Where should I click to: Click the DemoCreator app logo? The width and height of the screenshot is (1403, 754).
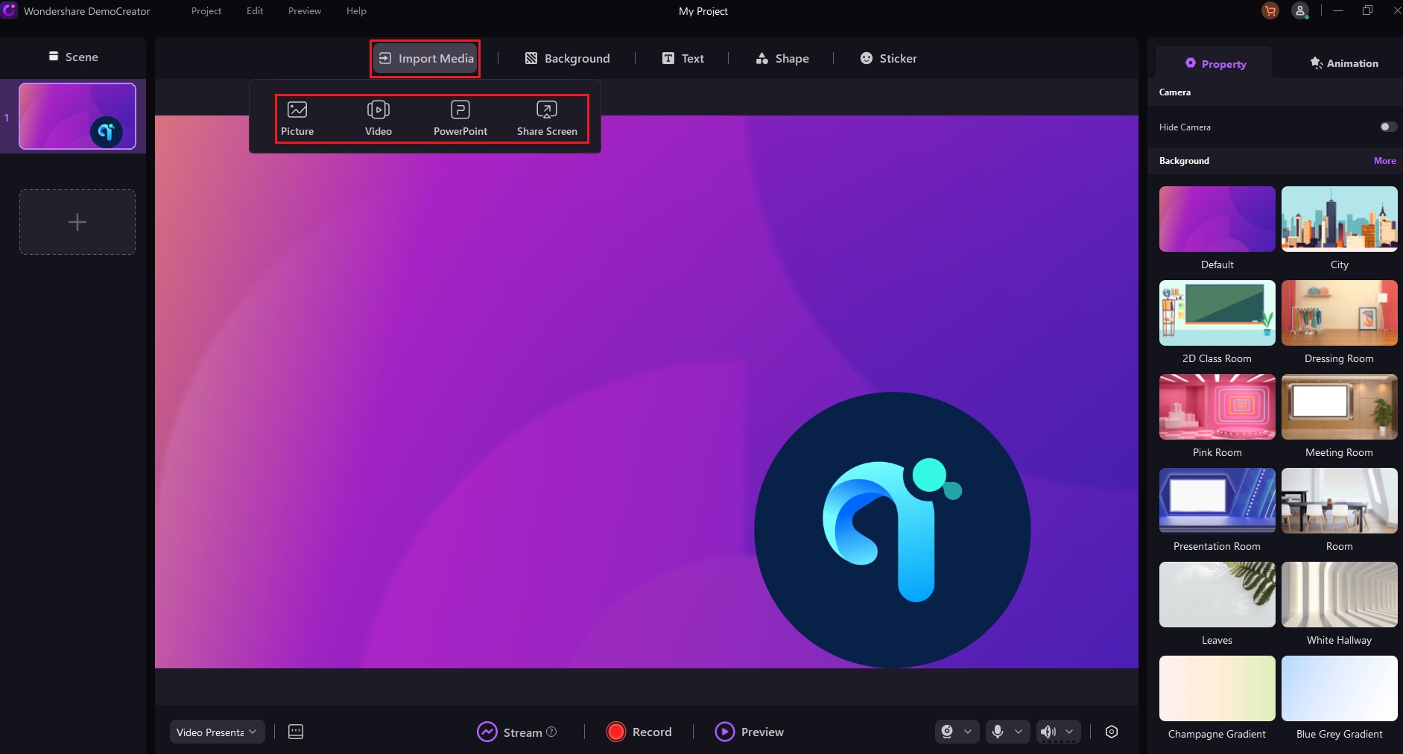click(x=10, y=10)
